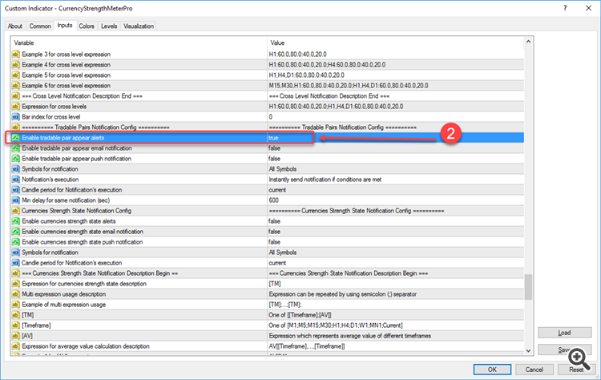Switch to the About tab
The image size is (601, 380).
(x=15, y=26)
